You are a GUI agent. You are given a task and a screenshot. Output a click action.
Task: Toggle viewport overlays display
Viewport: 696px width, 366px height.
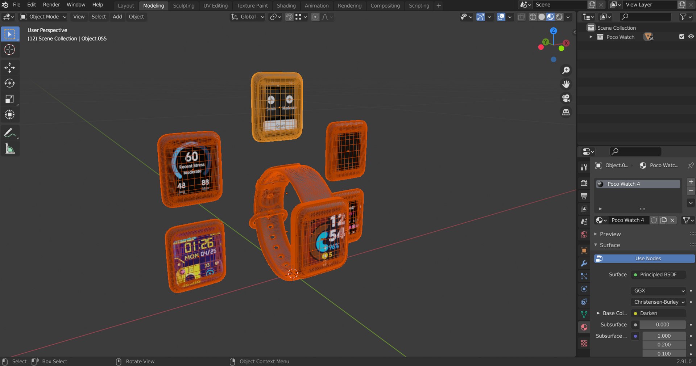501,17
